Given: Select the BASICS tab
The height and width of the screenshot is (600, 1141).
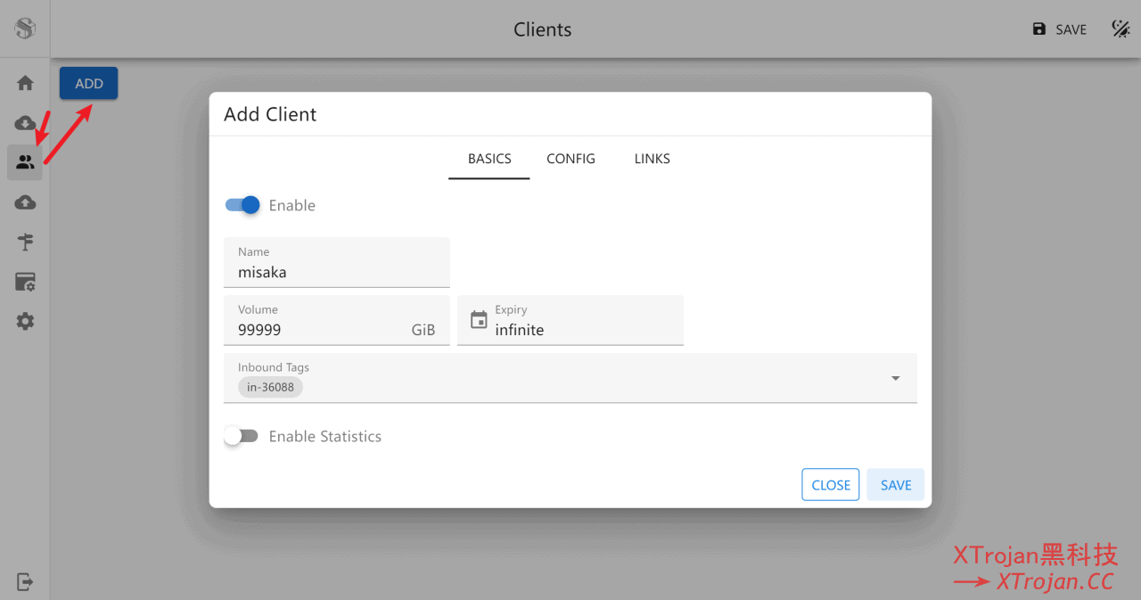Looking at the screenshot, I should click(x=489, y=159).
